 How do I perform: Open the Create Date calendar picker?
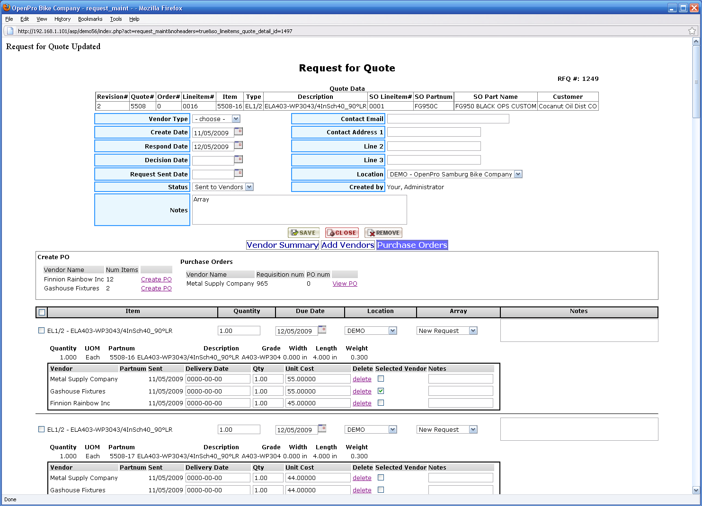point(239,131)
